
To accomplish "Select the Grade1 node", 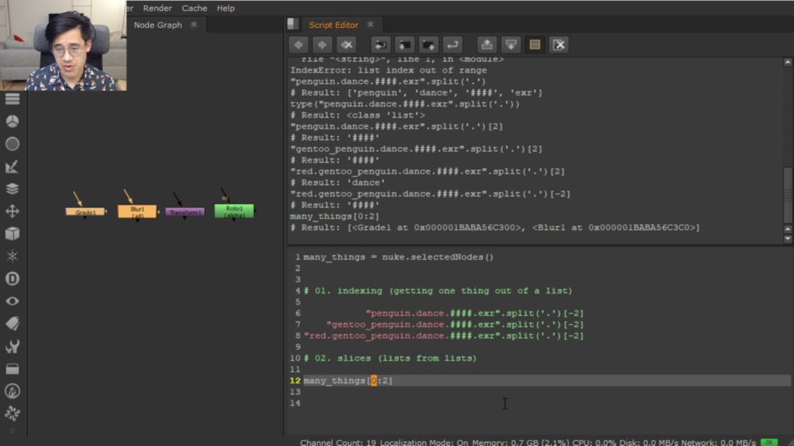I will point(85,211).
